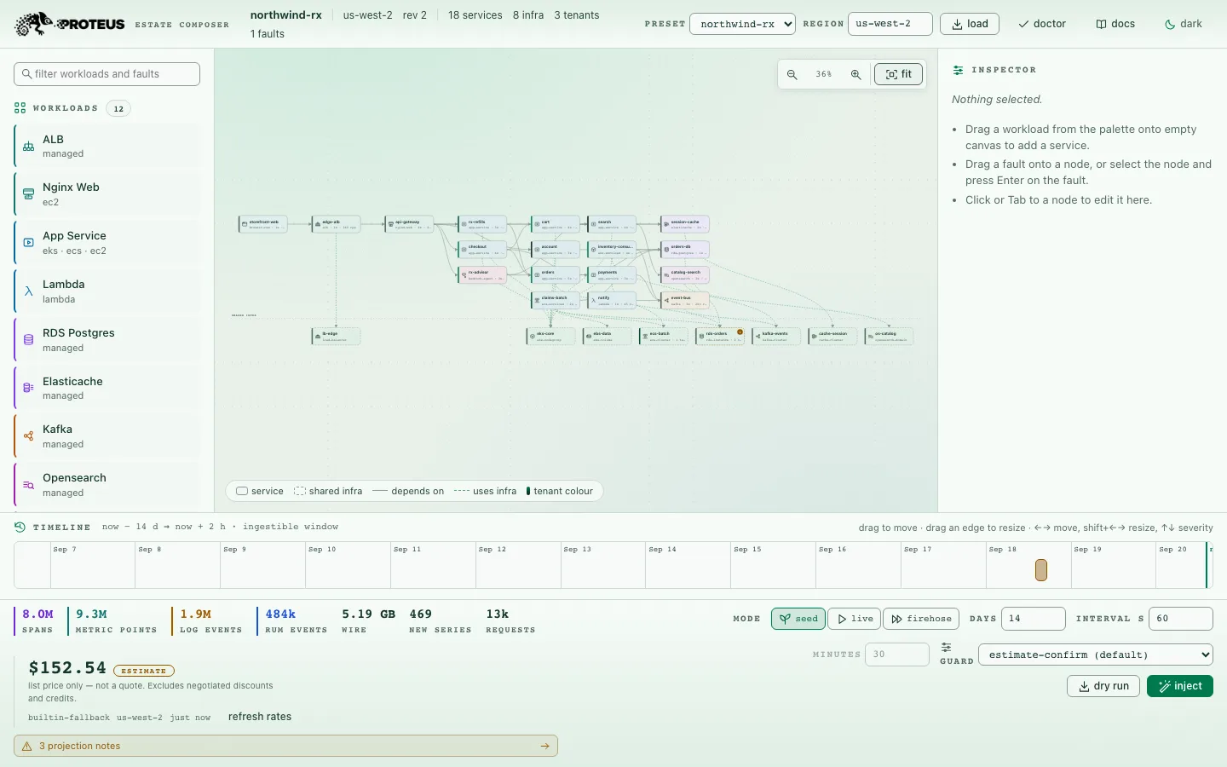This screenshot has height=767, width=1227.
Task: Click the workloads count badge 12
Action: tap(118, 108)
